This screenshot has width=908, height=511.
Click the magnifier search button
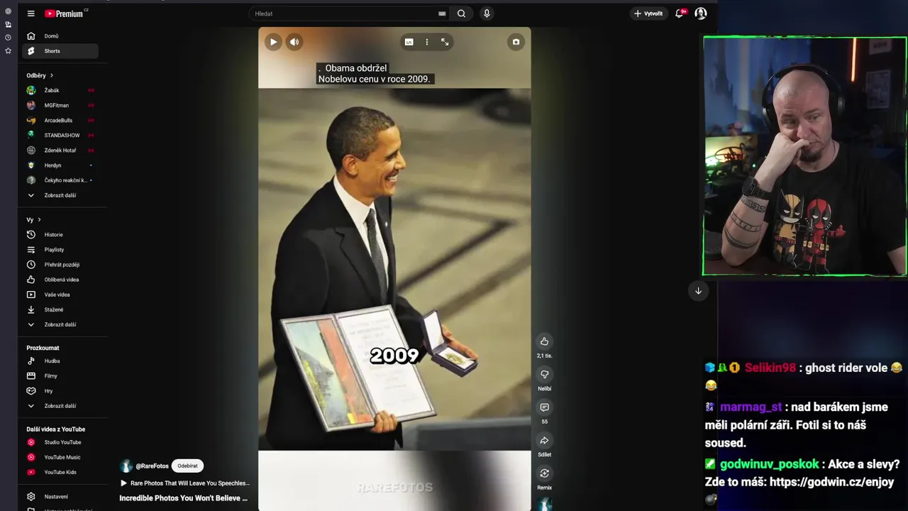click(461, 13)
